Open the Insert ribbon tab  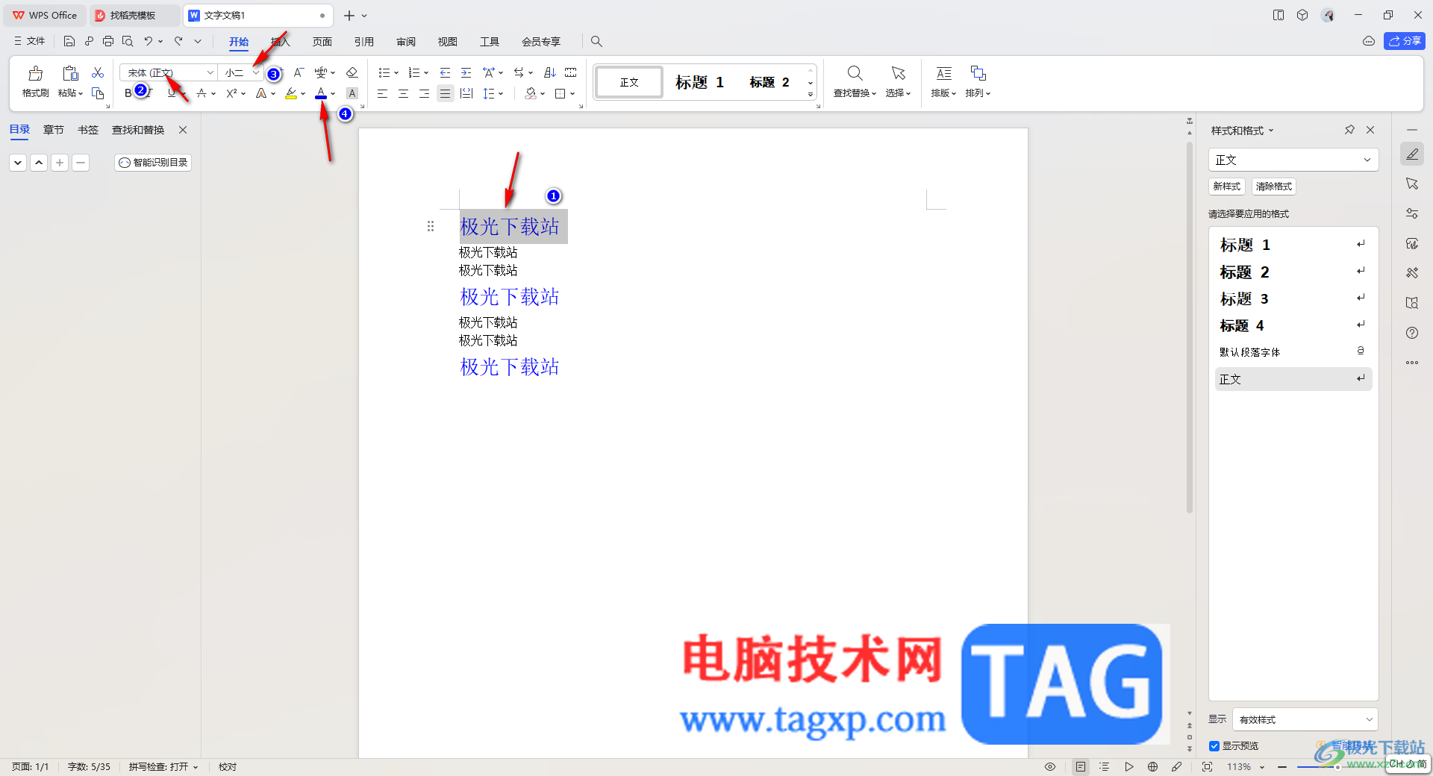coord(280,42)
